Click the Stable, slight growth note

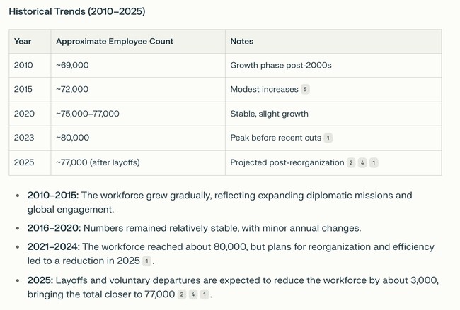[269, 114]
